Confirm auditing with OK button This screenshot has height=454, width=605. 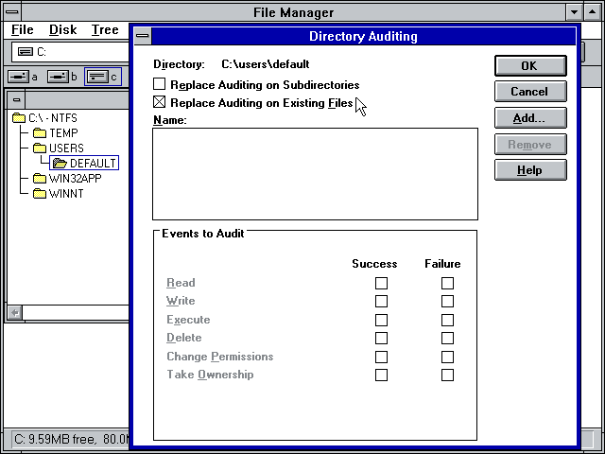point(530,65)
